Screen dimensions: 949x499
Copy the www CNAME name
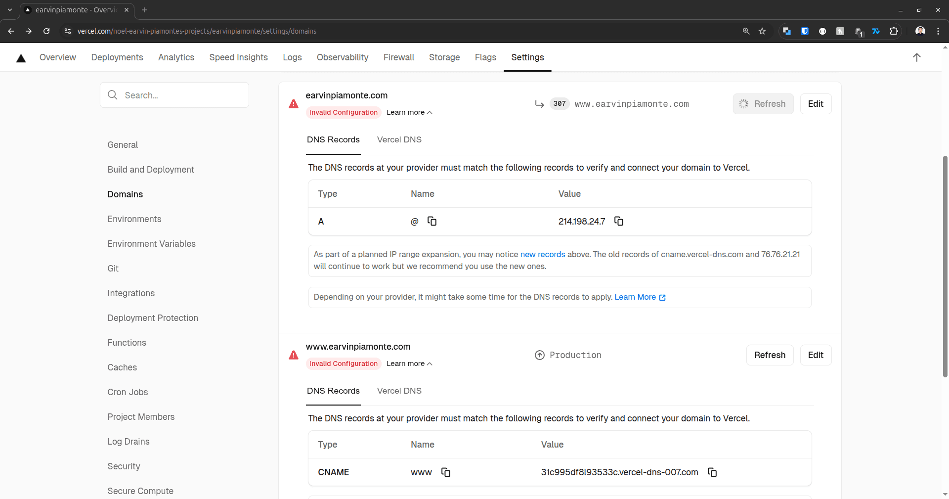[445, 472]
